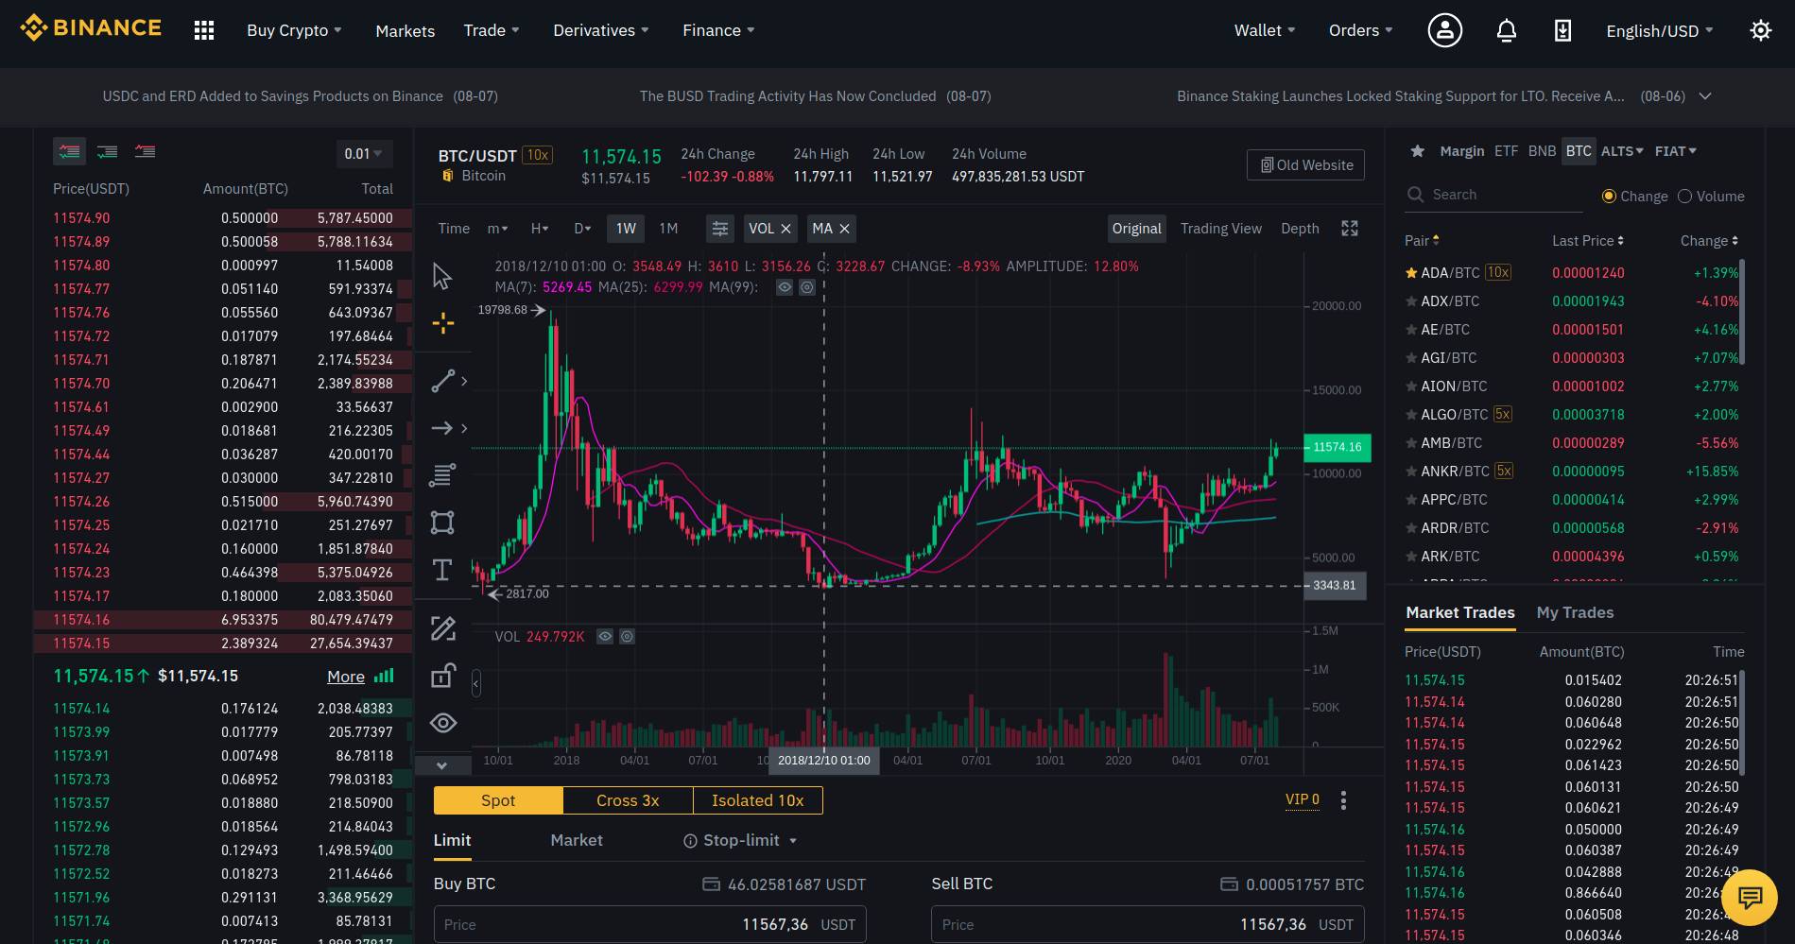This screenshot has width=1795, height=944.
Task: Open the Old Website button
Action: pos(1305,165)
